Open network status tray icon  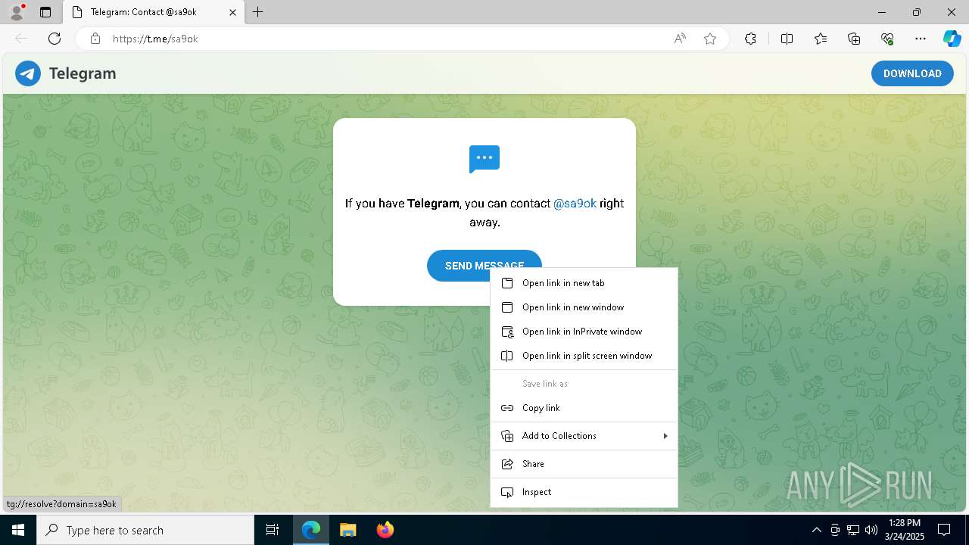point(853,530)
